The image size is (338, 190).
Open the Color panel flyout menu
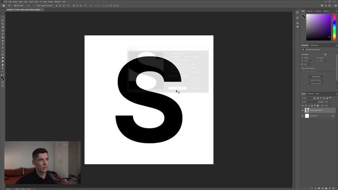336,11
